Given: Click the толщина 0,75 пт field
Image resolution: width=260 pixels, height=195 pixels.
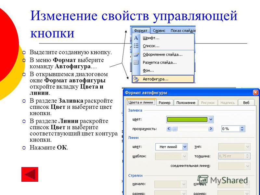Looking at the screenshot, I should coord(231,156).
